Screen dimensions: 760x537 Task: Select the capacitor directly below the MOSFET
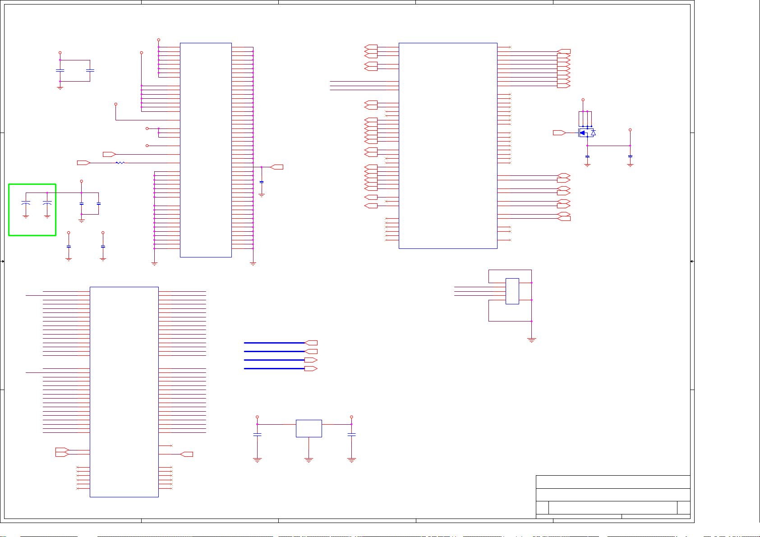[x=587, y=156]
